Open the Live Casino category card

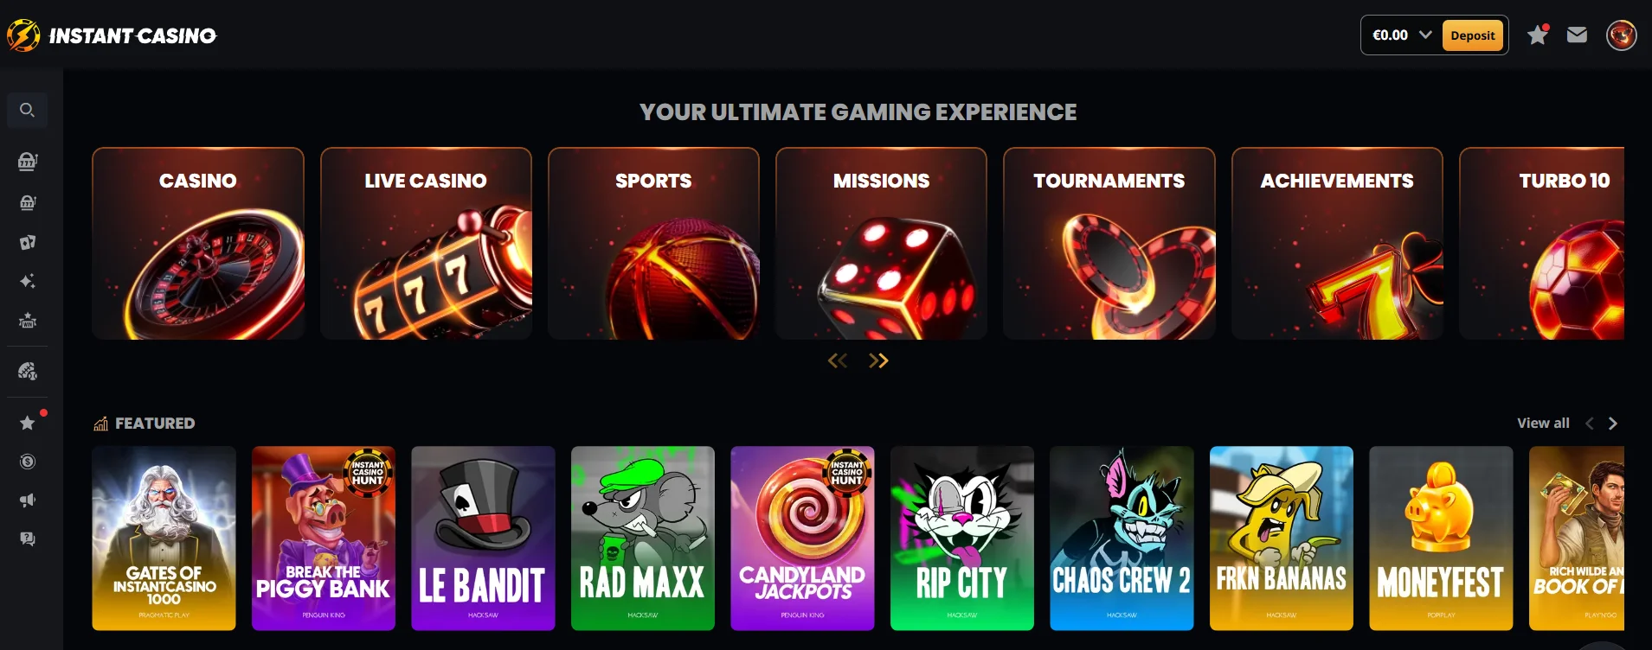[x=426, y=244]
